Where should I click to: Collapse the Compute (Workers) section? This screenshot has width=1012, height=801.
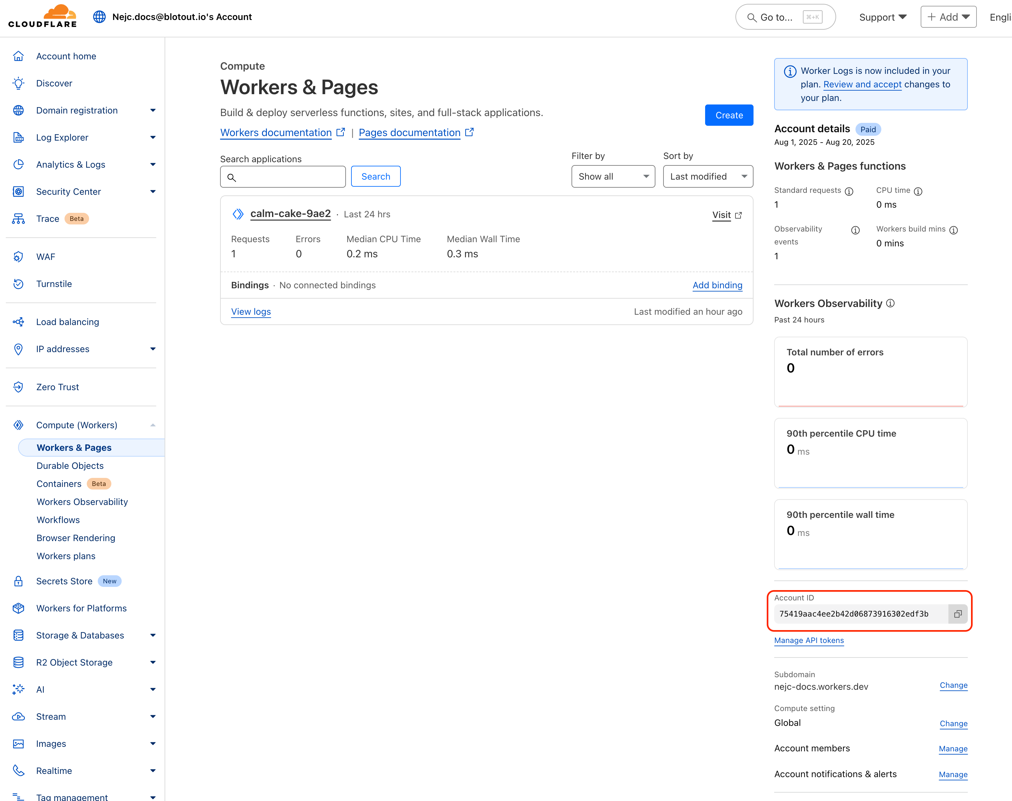(153, 425)
